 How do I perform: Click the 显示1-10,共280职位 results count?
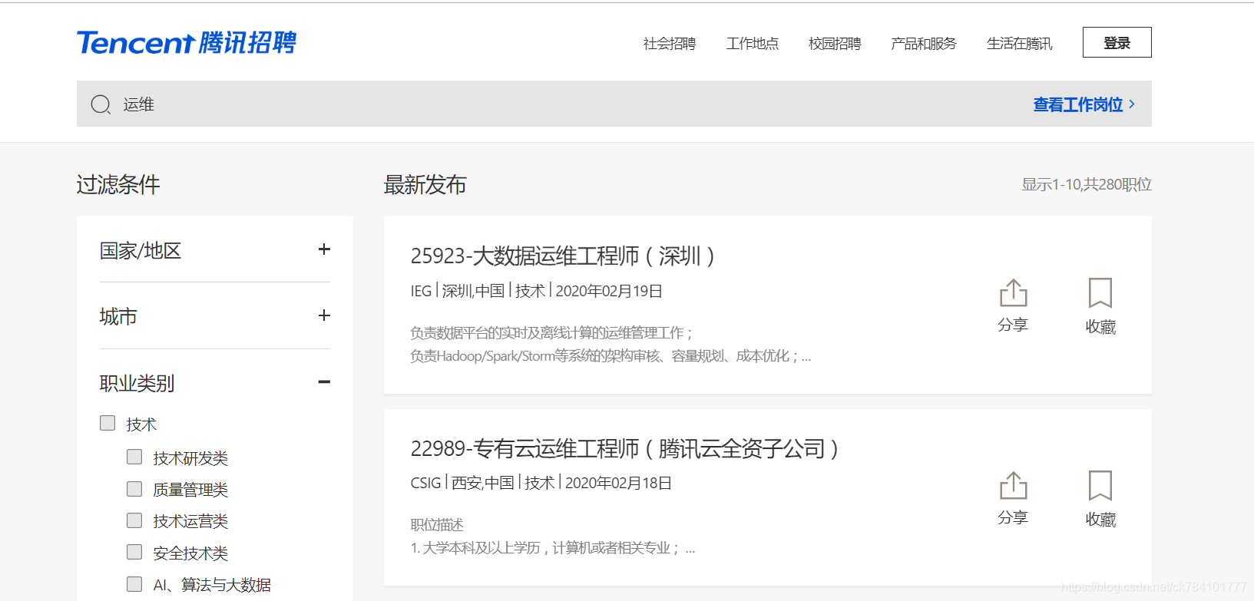pos(1087,184)
